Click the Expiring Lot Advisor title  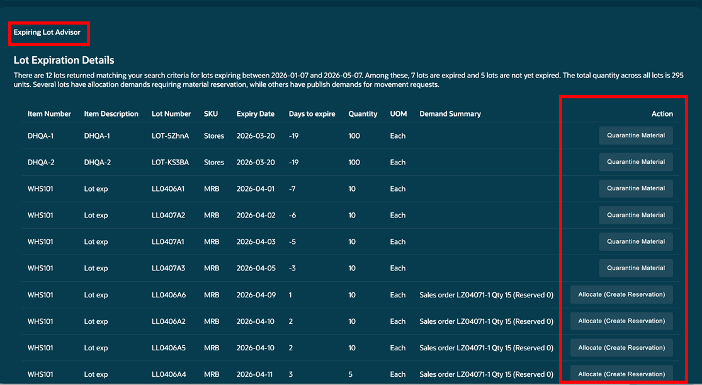[x=47, y=32]
